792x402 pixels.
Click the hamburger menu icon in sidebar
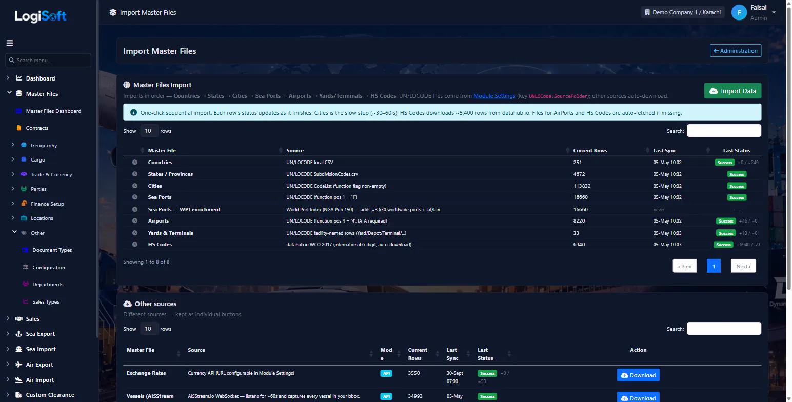pos(10,43)
